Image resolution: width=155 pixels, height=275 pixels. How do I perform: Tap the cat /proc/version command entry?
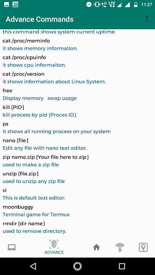(23, 74)
